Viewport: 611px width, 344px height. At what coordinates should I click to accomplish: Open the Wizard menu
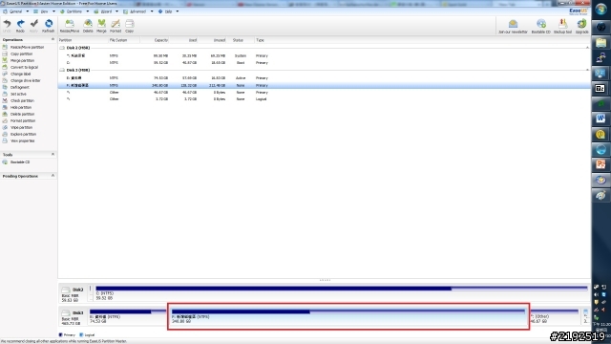coord(106,11)
